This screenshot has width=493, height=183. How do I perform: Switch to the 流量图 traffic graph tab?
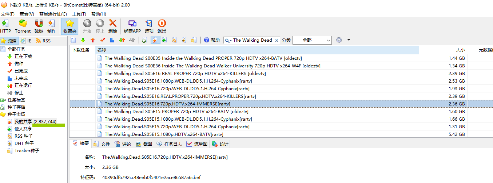197,144
